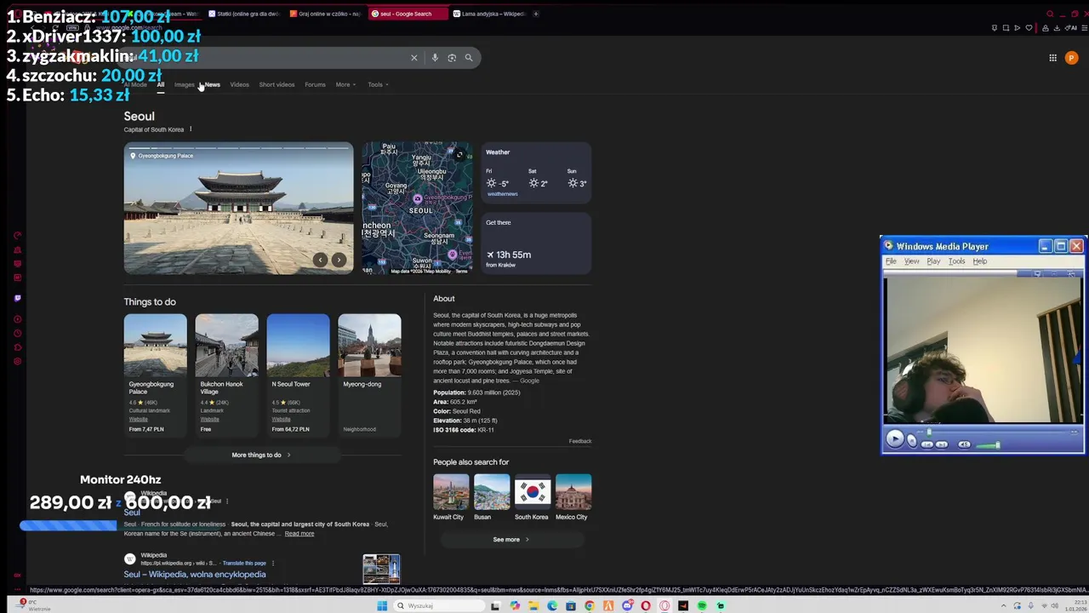This screenshot has width=1089, height=613.
Task: Switch to the News results tab
Action: click(x=212, y=84)
